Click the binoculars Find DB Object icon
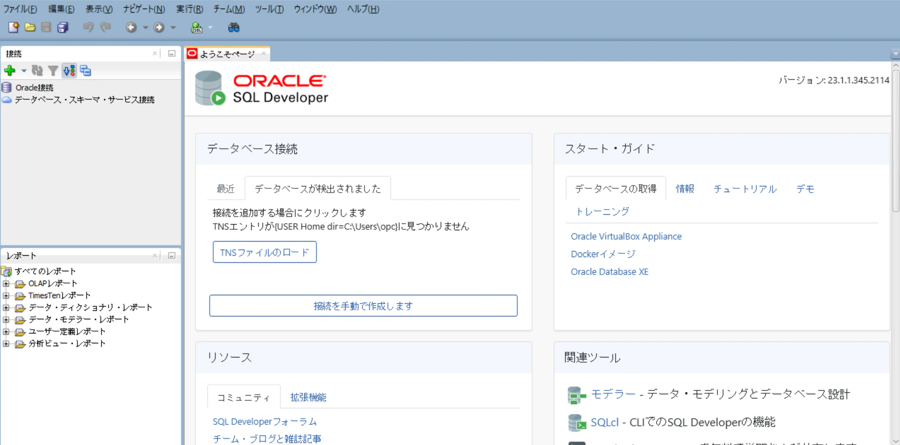 click(x=234, y=27)
